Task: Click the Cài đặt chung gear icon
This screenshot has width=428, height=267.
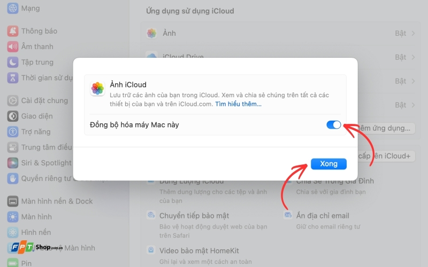Action: tap(12, 100)
